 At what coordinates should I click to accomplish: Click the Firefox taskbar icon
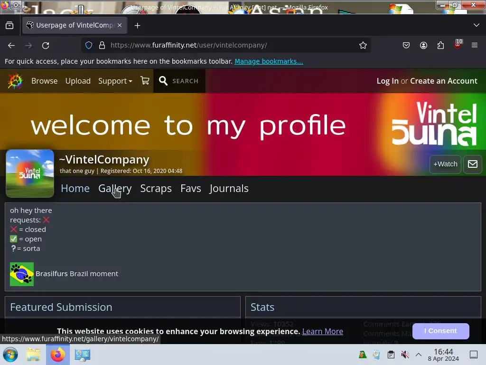point(57,355)
